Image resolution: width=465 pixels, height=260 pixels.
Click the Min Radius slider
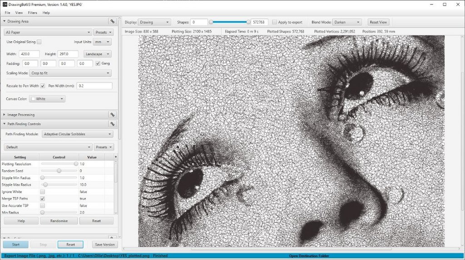tap(59, 212)
